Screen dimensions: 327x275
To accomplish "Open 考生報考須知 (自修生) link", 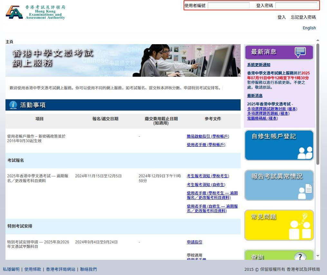I will point(206,185).
